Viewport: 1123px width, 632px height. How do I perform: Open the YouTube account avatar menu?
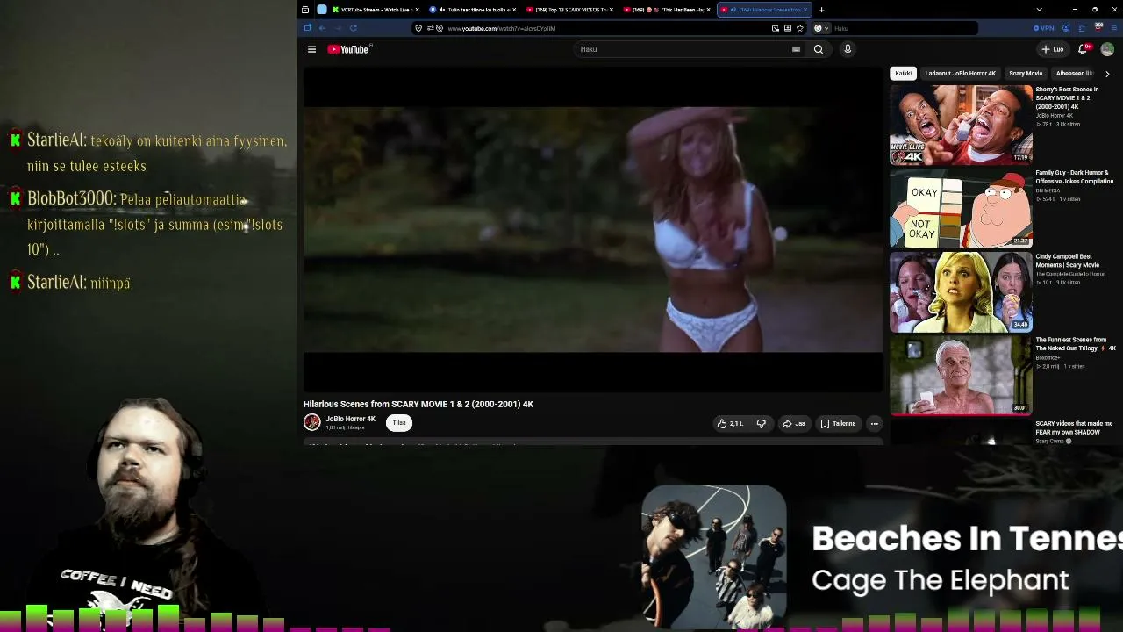1107,49
